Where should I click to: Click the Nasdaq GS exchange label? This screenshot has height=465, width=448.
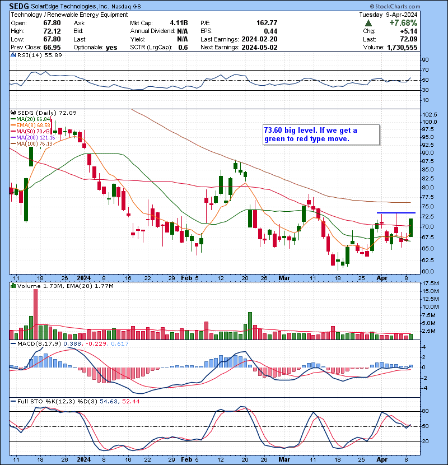pyautogui.click(x=126, y=6)
